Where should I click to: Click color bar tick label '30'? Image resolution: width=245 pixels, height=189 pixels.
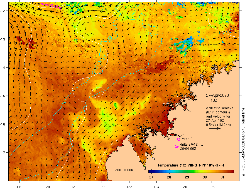(x=205, y=177)
